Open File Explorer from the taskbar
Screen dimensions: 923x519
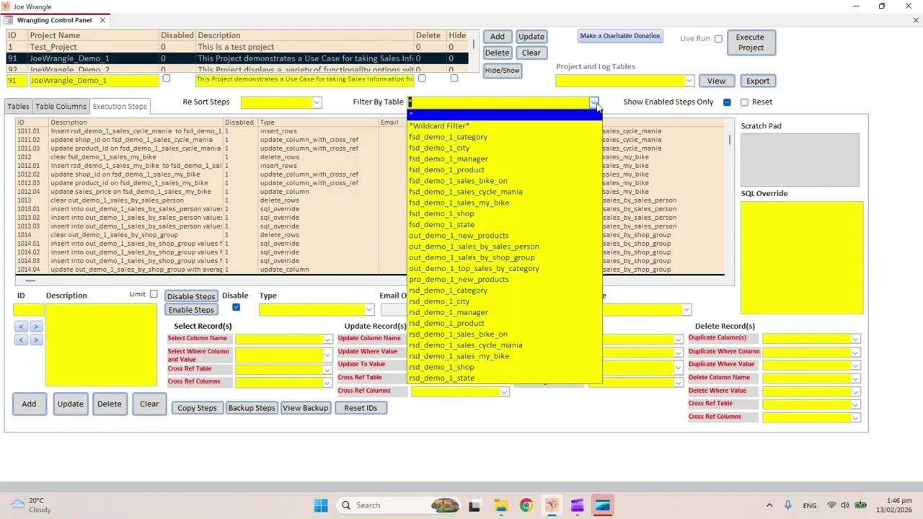[500, 505]
